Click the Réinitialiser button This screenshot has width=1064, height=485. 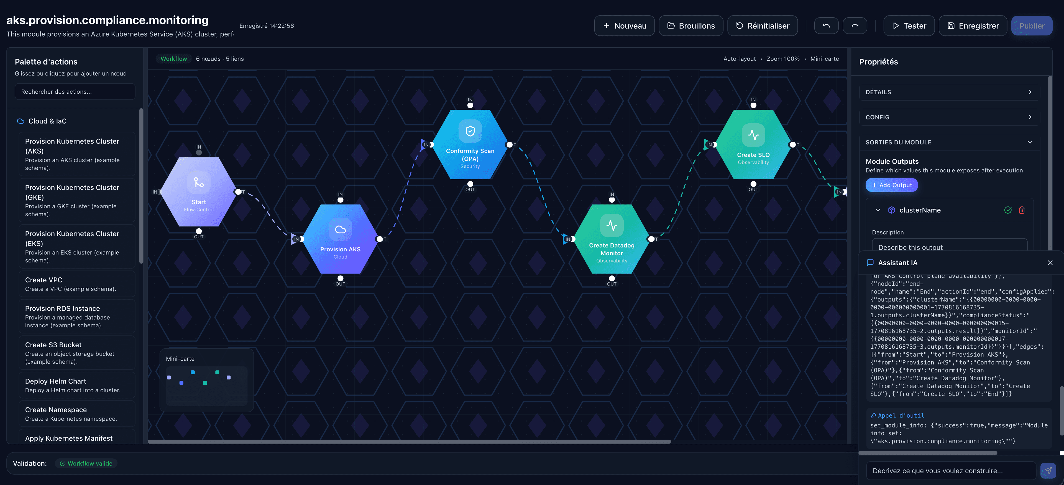(762, 25)
